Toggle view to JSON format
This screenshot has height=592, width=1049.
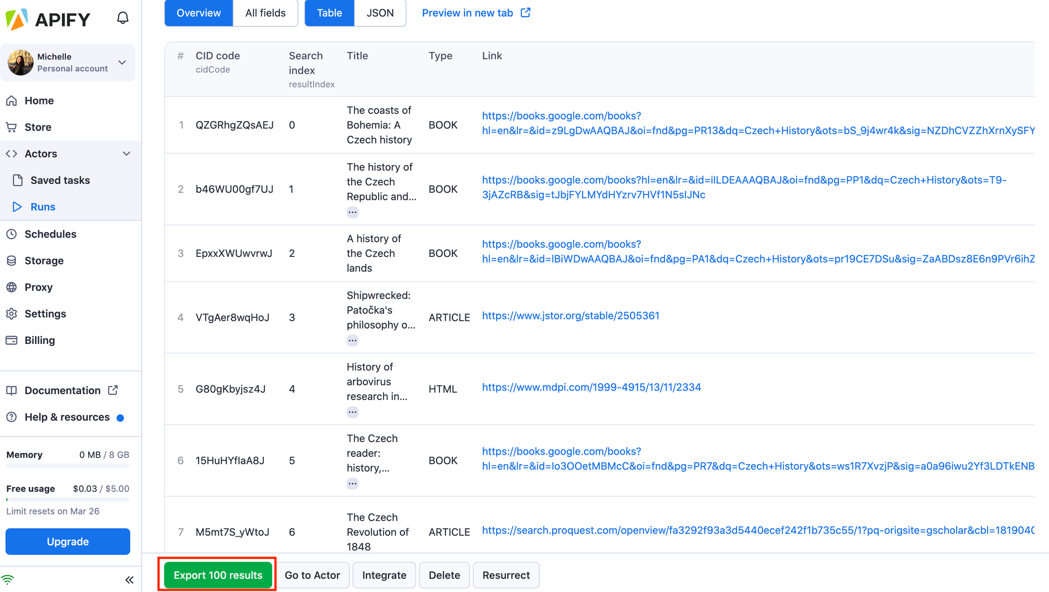point(380,13)
